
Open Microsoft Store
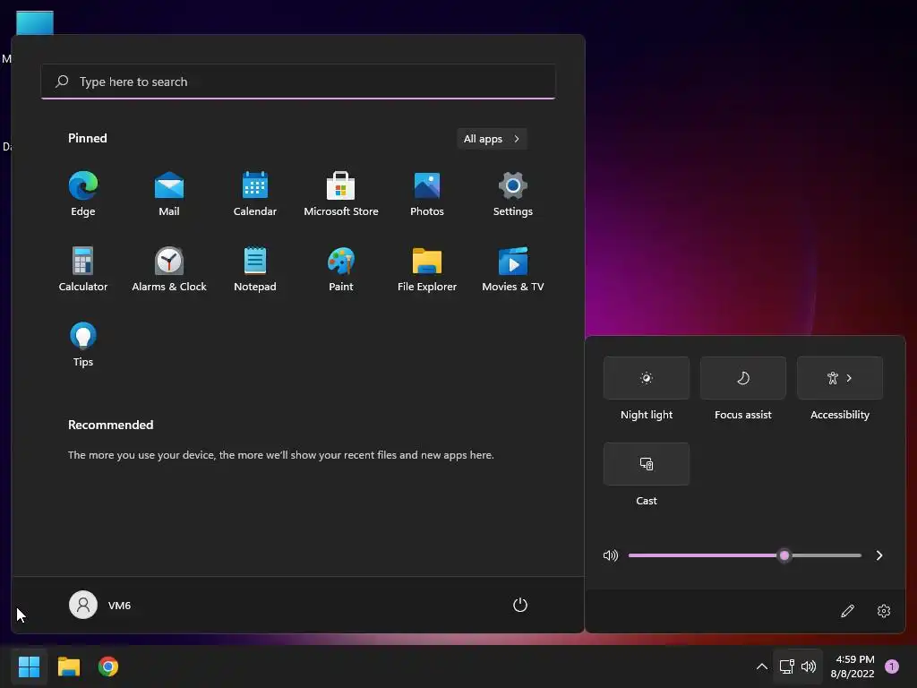(x=341, y=193)
